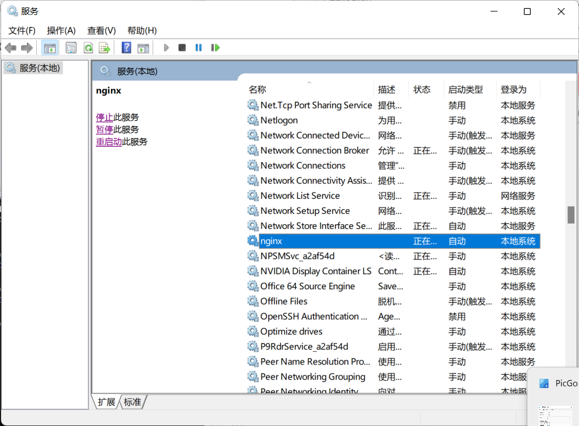The image size is (579, 426).
Task: Click the PicGo notification title text
Action: click(x=566, y=383)
